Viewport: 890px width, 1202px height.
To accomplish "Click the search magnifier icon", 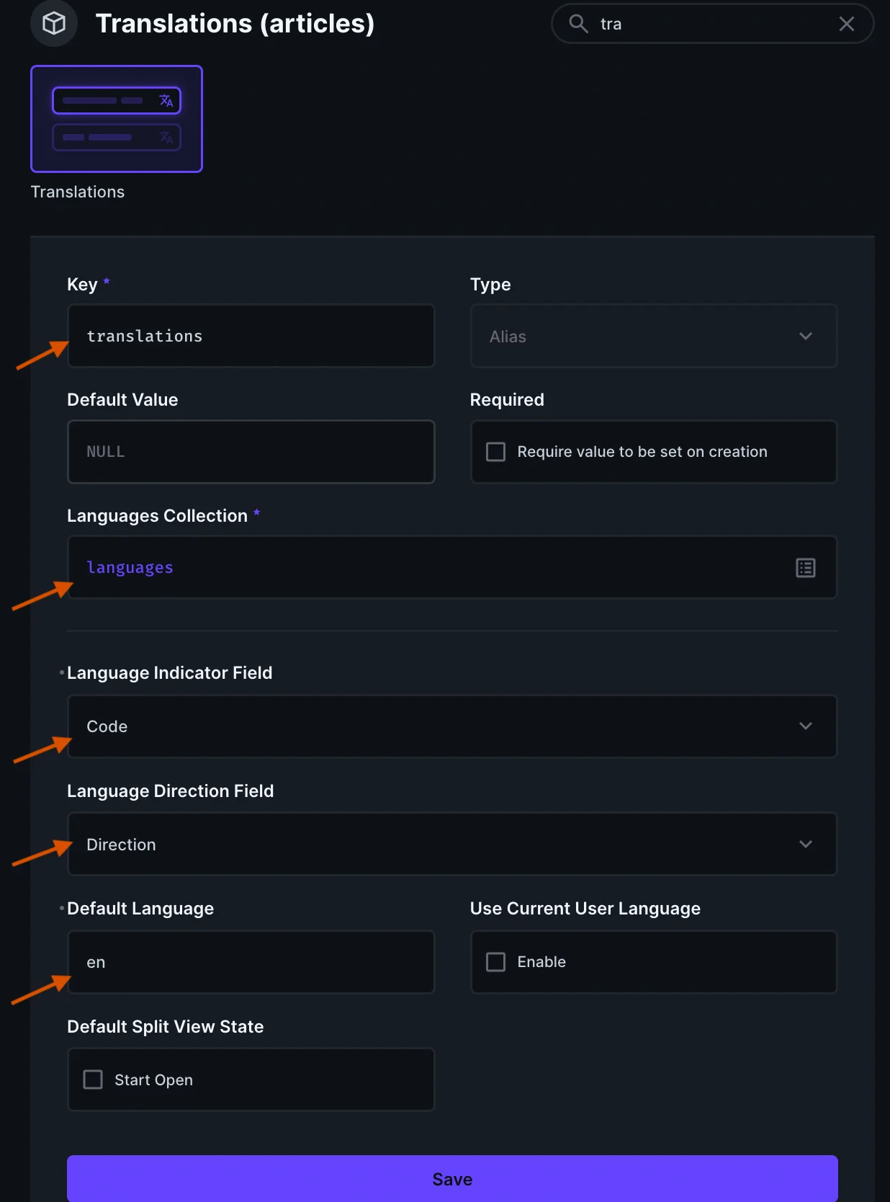I will point(578,24).
